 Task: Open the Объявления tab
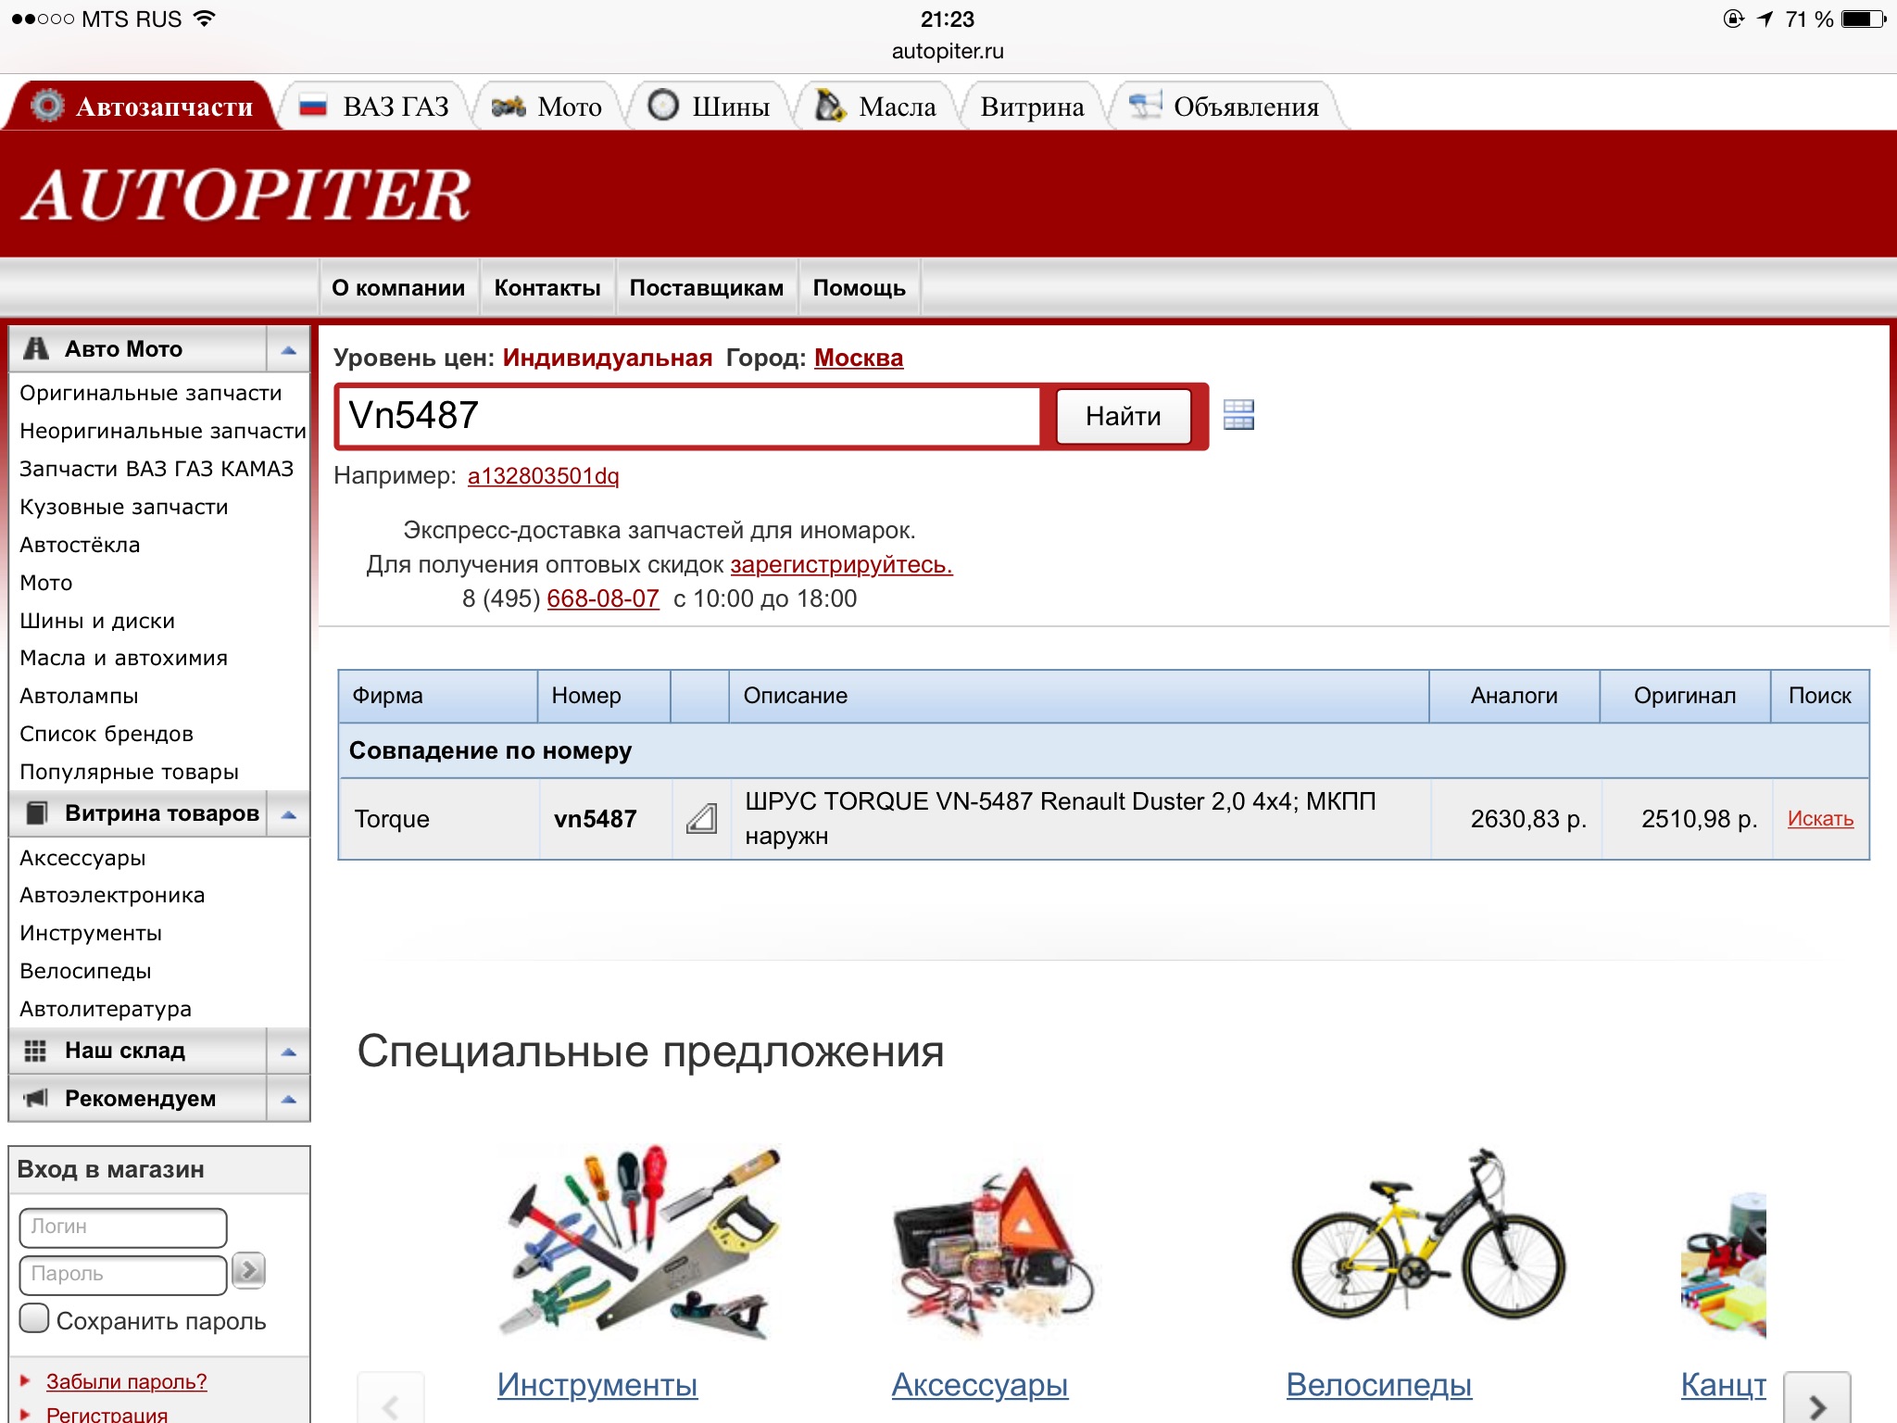pos(1225,106)
